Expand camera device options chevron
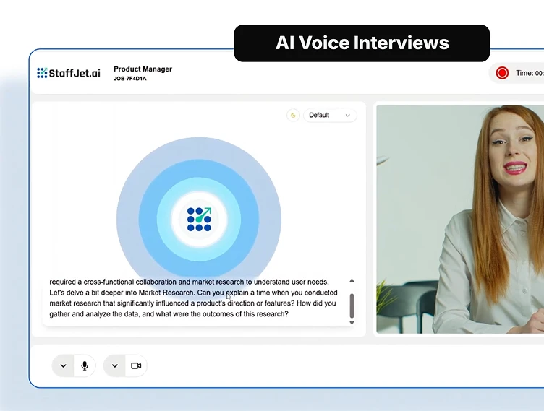Viewport: 544px width, 411px height. click(115, 365)
